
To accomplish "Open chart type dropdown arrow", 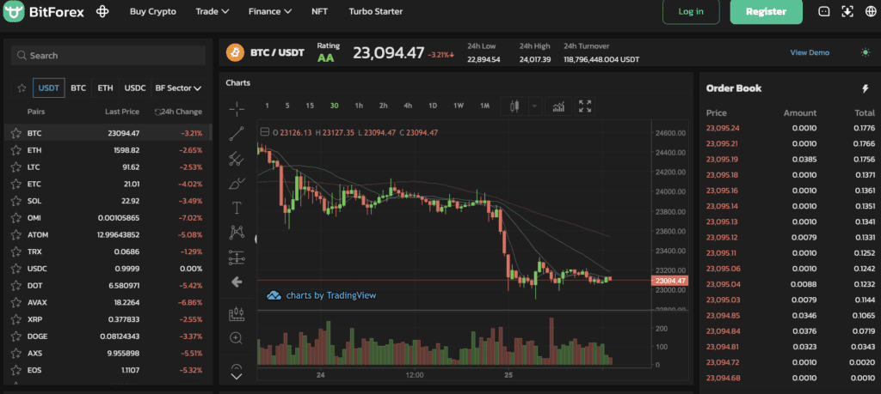I will click(x=534, y=106).
